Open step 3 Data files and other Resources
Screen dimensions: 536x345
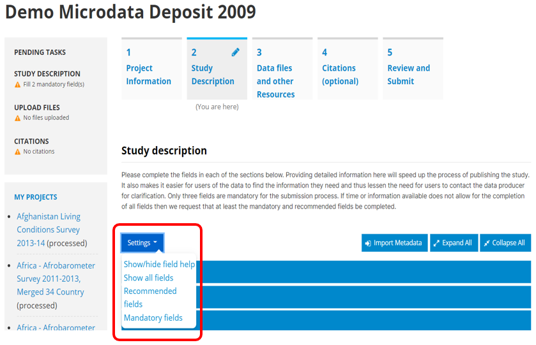[x=282, y=69]
